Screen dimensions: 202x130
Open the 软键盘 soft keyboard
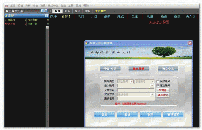tap(163, 90)
